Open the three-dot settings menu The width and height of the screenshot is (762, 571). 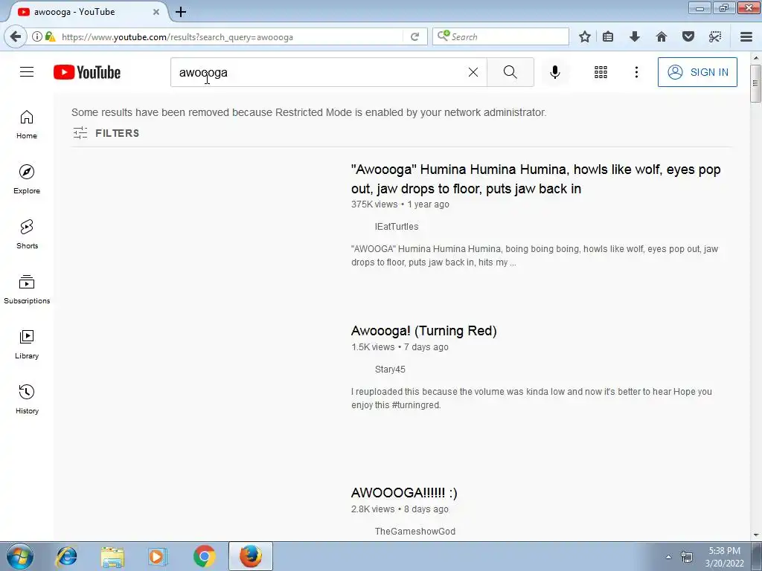click(x=636, y=72)
